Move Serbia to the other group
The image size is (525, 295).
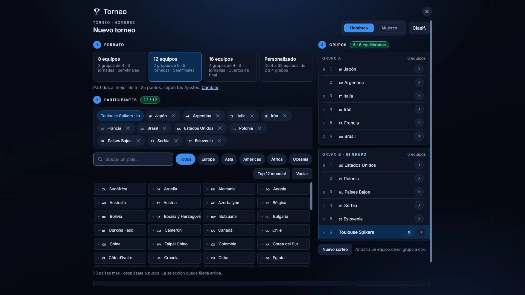click(419, 205)
